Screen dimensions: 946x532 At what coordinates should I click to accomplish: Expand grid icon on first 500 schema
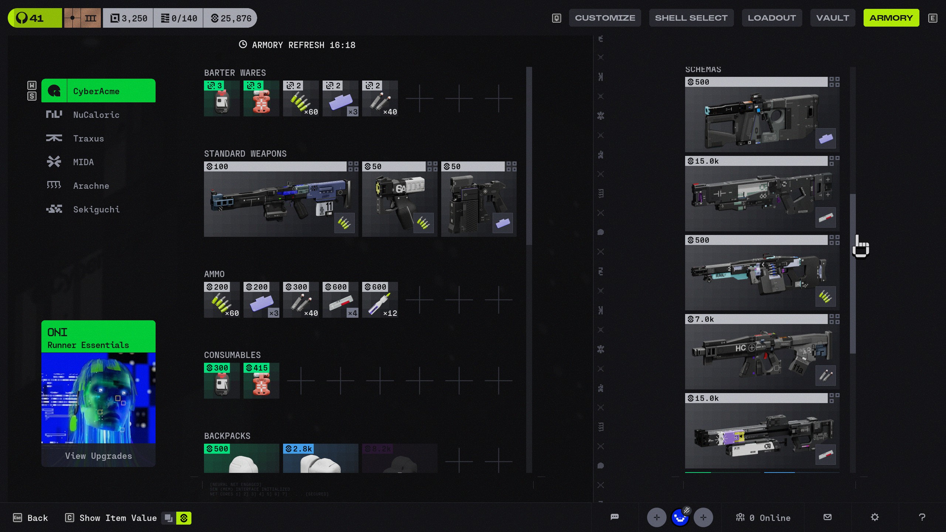(834, 82)
